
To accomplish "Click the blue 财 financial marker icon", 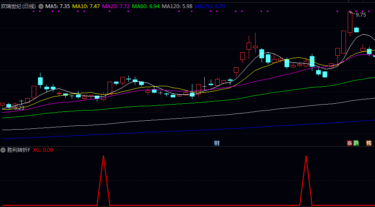I will tap(217, 143).
